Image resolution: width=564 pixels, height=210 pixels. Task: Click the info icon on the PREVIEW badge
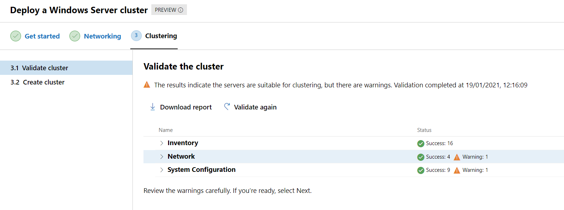(x=181, y=10)
